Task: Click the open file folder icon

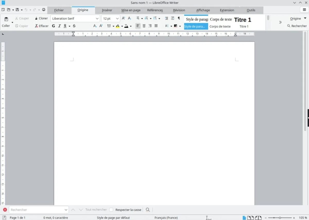Action: (8, 10)
